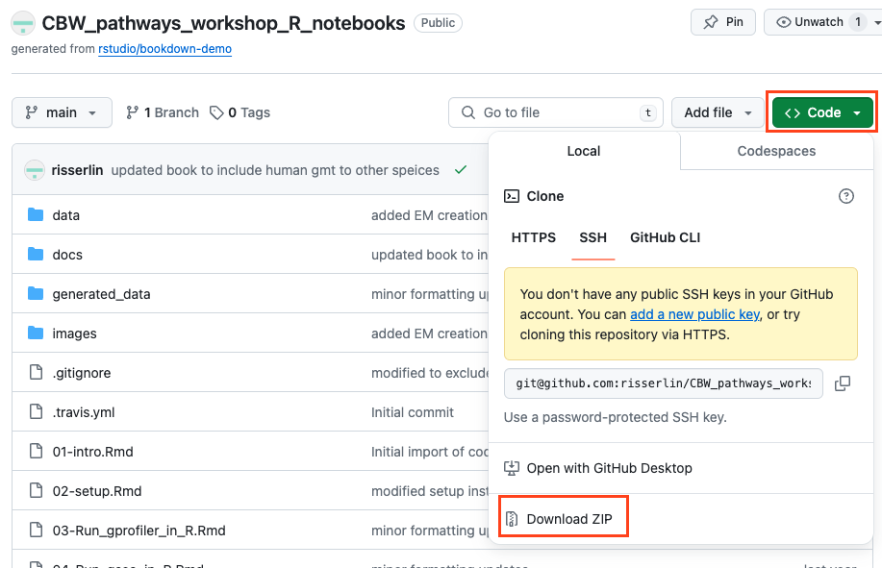
Task: Copy the SSH clone URL to clipboard
Action: coord(843,383)
